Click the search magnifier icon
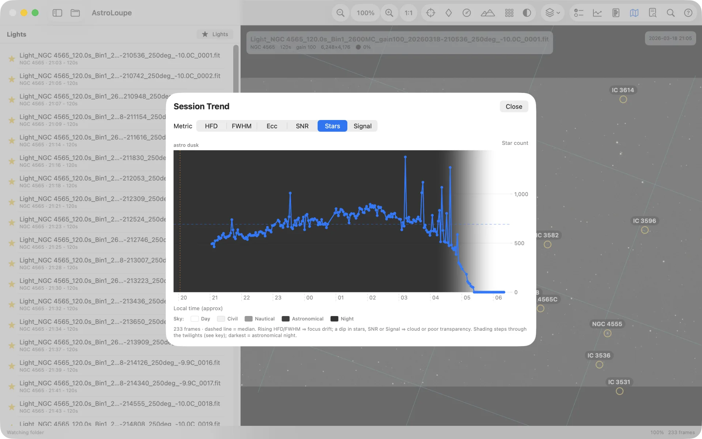The width and height of the screenshot is (702, 439). pyautogui.click(x=671, y=13)
